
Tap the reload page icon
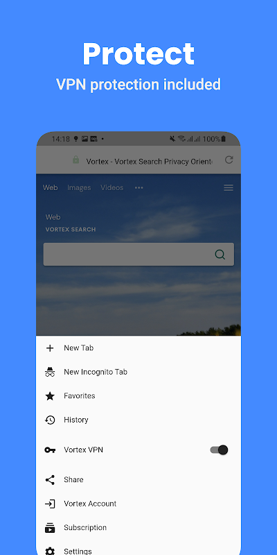coord(229,160)
